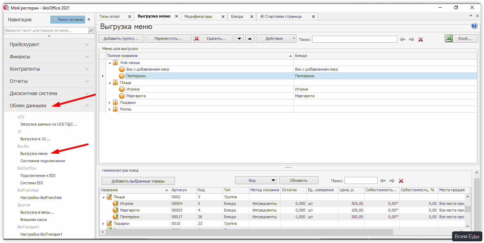Switch to Модификаторы tab

(198, 16)
